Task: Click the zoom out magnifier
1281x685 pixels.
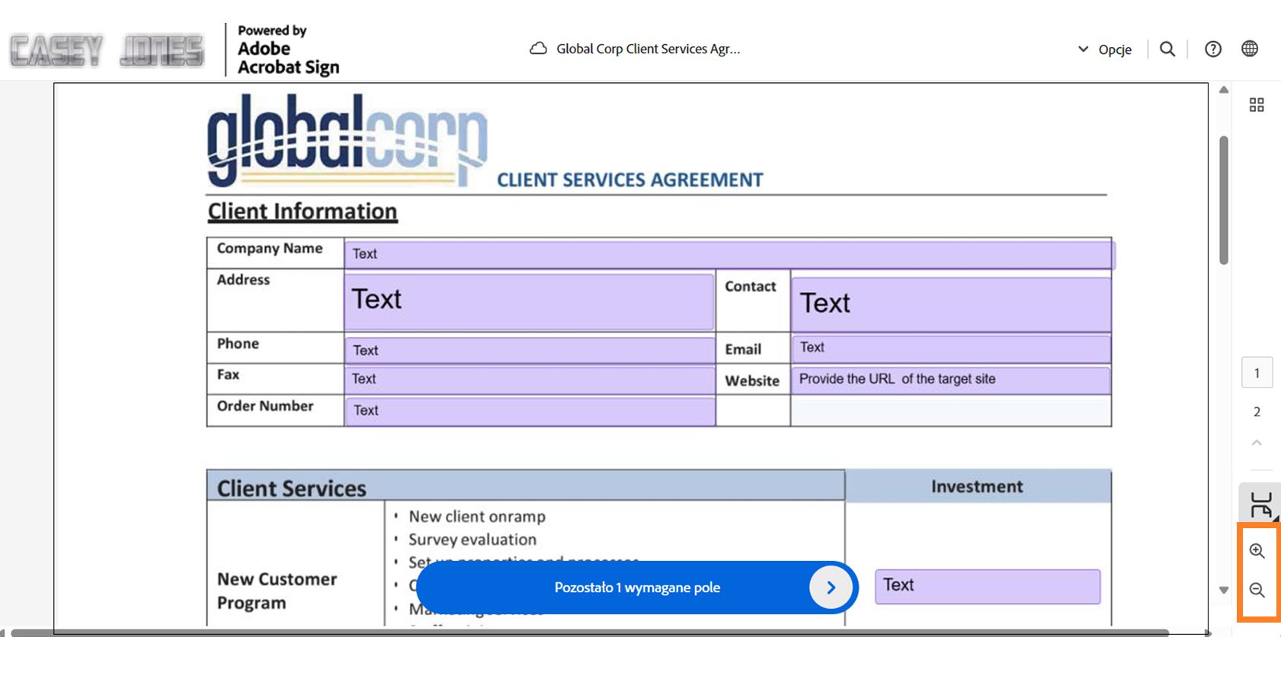Action: point(1257,590)
